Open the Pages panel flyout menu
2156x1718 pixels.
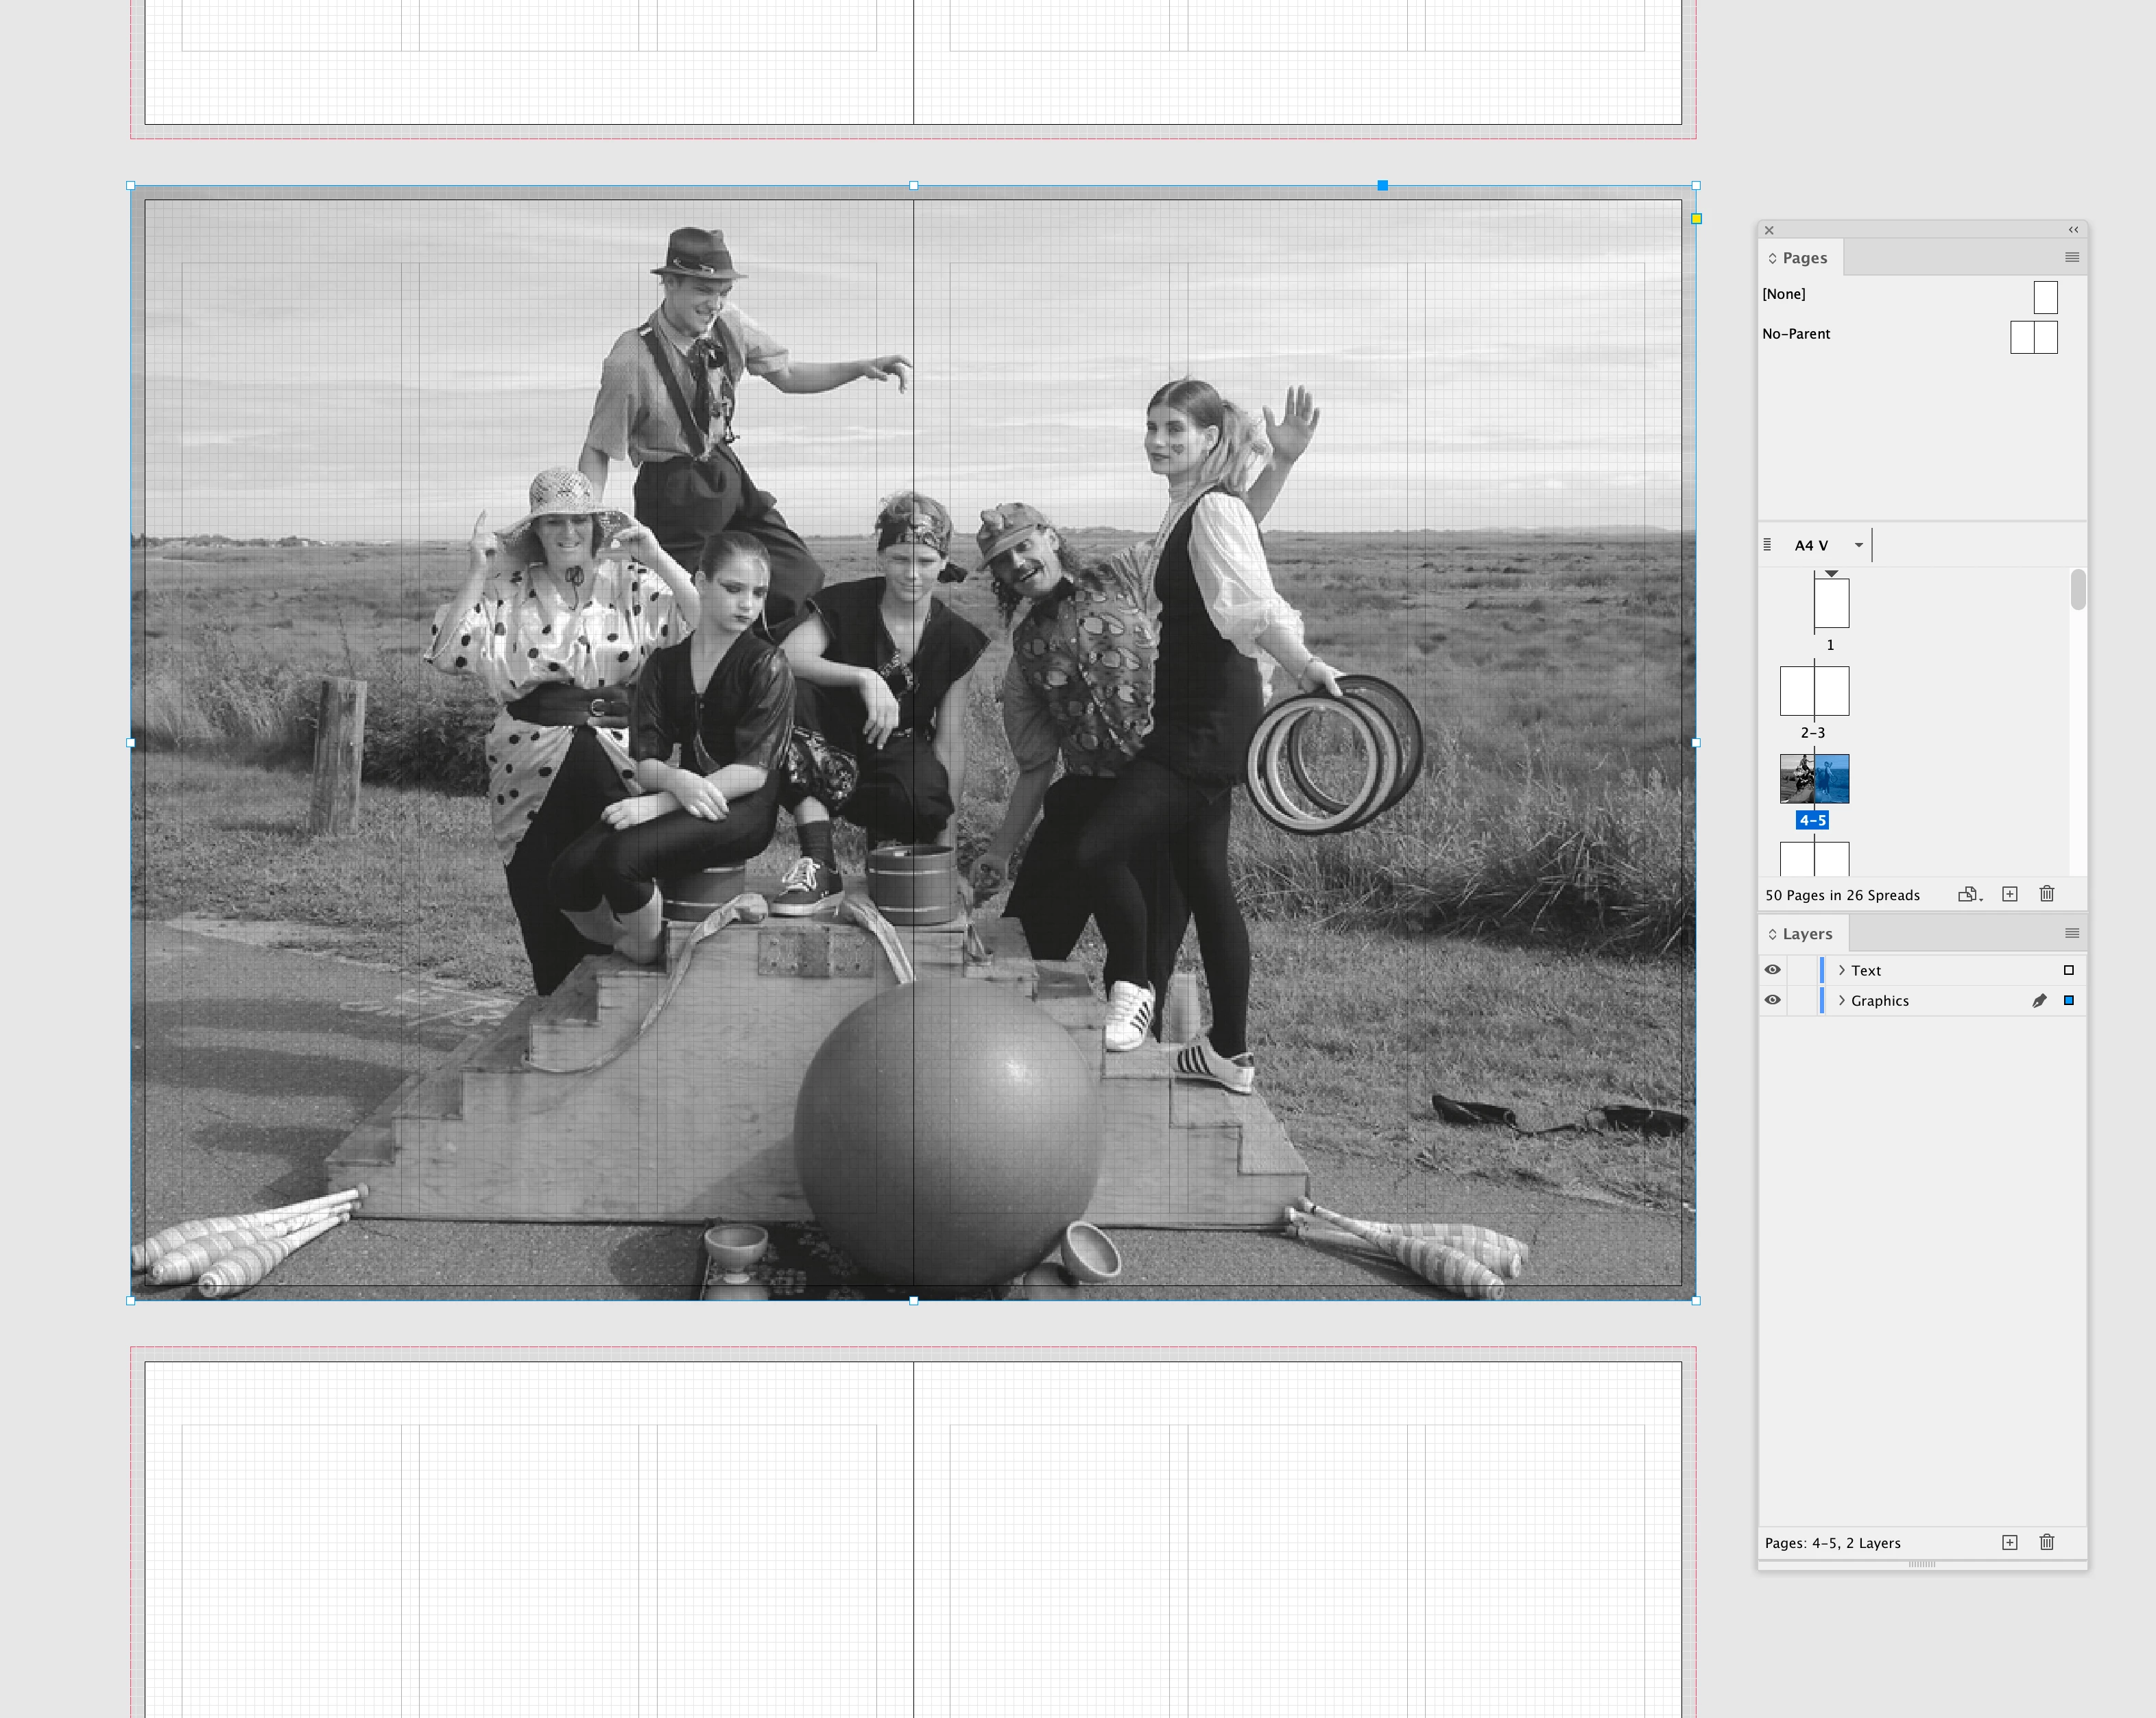2072,257
